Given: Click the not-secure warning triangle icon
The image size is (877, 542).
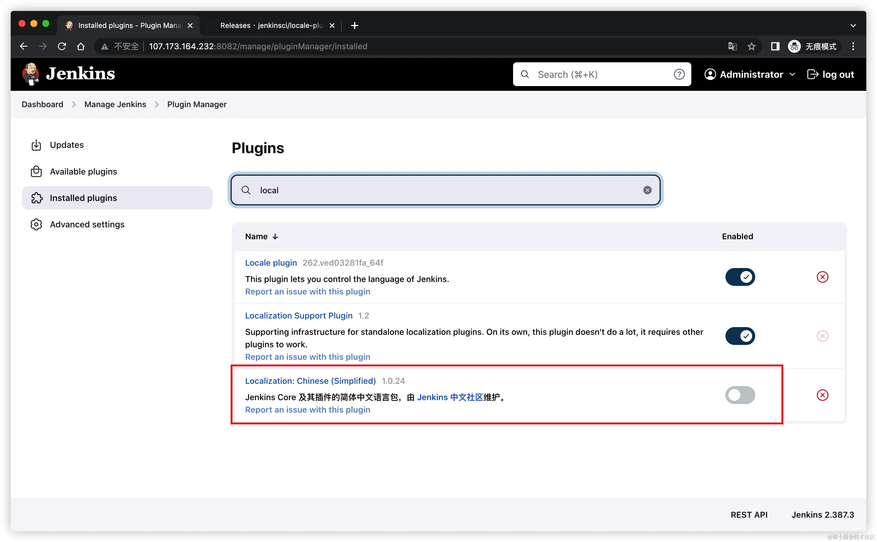Looking at the screenshot, I should click(104, 47).
